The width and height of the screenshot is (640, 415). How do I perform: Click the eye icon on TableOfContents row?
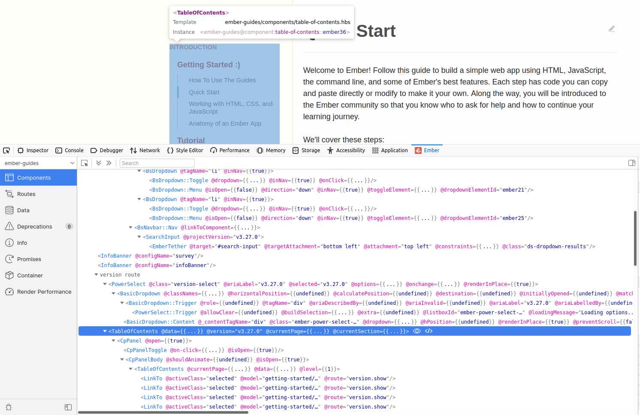tap(417, 331)
